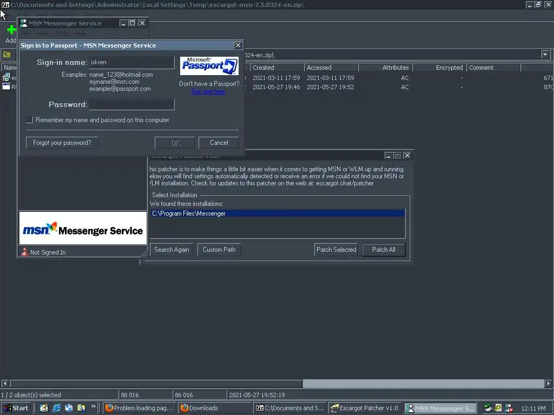
Task: Click the Microsoft Passport logo
Action: [209, 65]
